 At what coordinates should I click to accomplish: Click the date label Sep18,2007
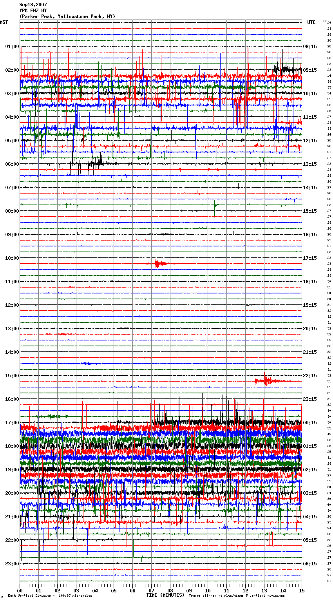click(x=33, y=5)
